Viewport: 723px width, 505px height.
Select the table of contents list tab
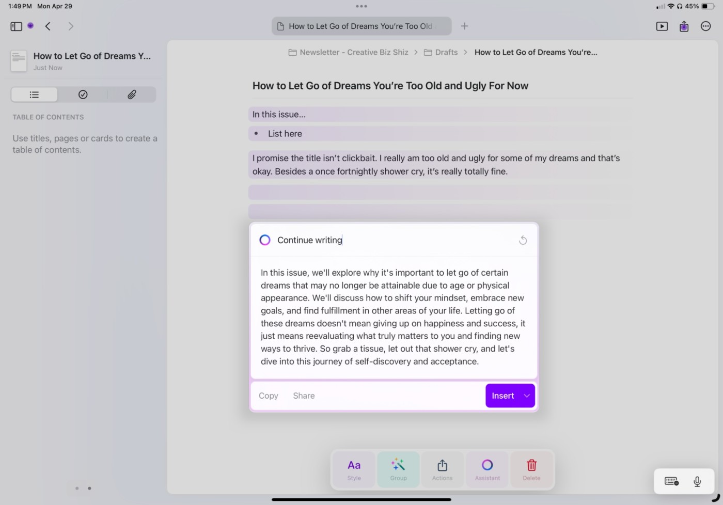[x=34, y=94]
